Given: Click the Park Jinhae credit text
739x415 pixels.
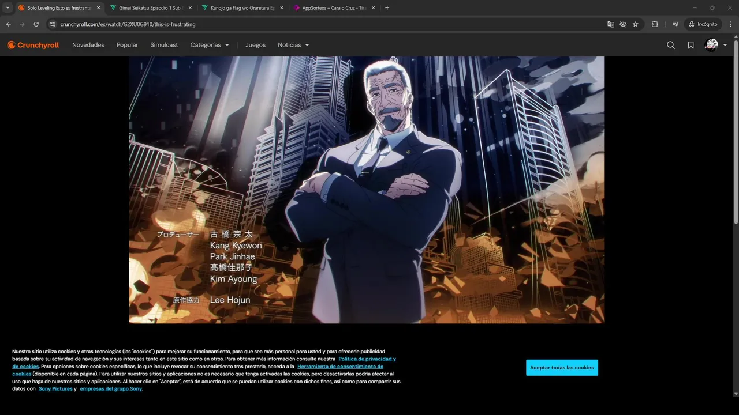Looking at the screenshot, I should click(232, 256).
